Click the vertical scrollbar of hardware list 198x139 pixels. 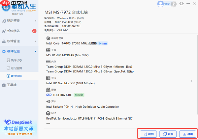point(197,74)
